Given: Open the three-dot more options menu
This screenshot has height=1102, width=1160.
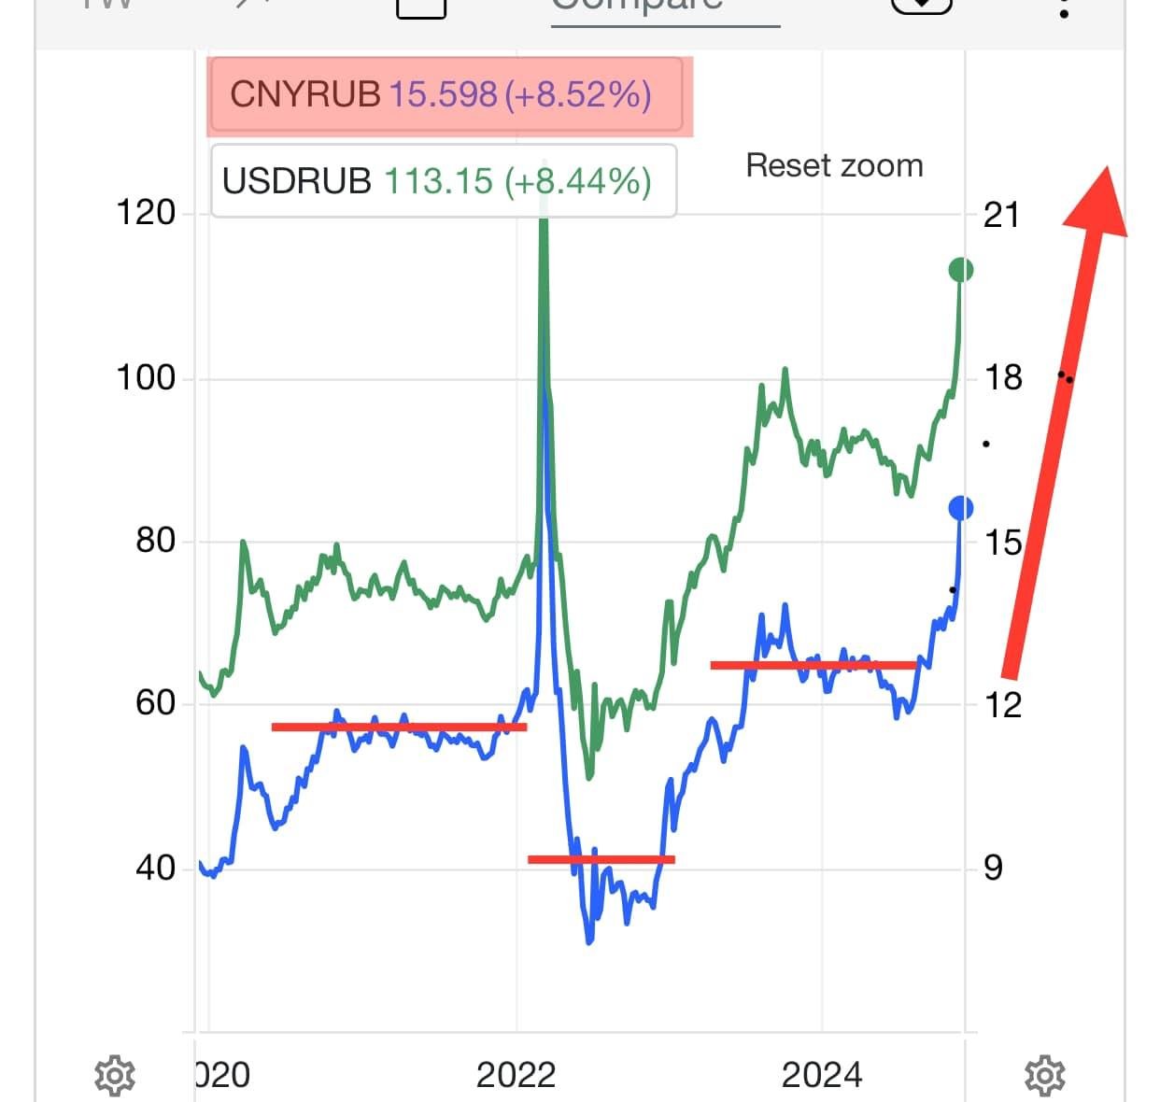Looking at the screenshot, I should [1064, 9].
